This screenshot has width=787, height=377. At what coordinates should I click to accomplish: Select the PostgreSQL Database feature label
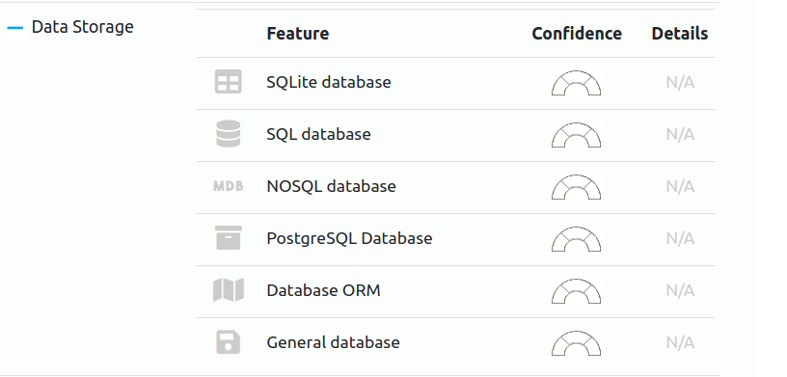(x=349, y=238)
